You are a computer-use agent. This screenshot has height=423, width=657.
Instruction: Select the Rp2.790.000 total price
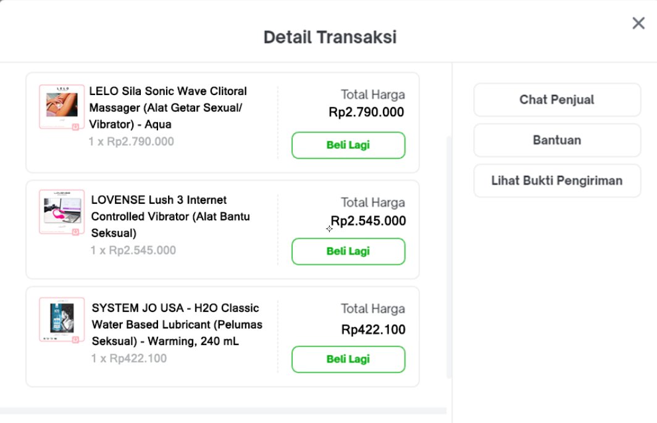pos(366,112)
